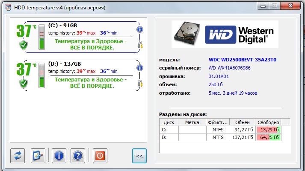Viewport: 305px width, 171px height.
Task: Click the NTFS cell in row D:
Action: tap(218, 137)
